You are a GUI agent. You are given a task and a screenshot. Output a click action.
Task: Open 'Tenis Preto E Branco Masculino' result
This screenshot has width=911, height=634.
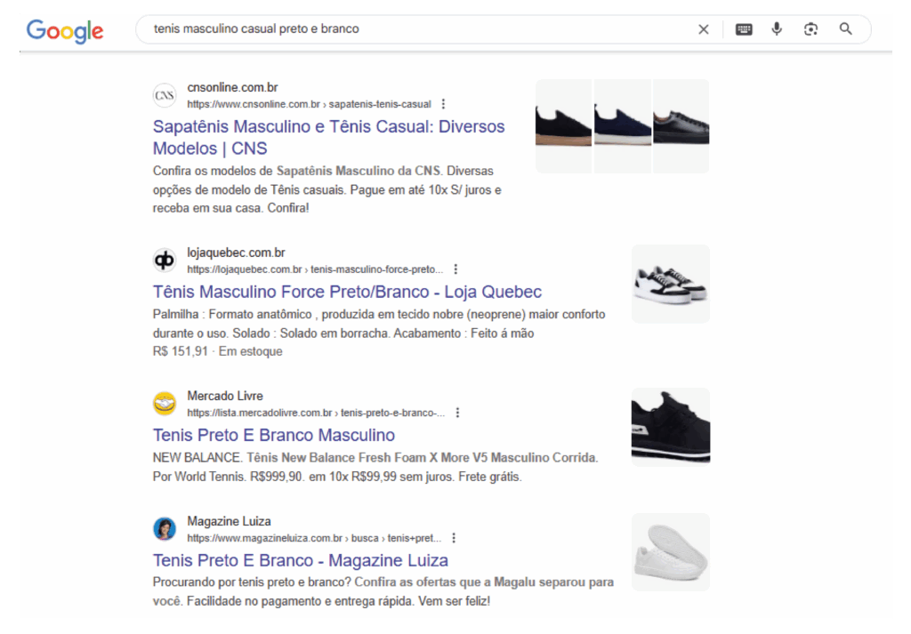274,436
